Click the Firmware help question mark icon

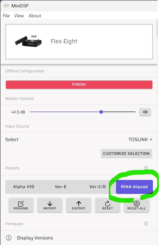point(146,224)
